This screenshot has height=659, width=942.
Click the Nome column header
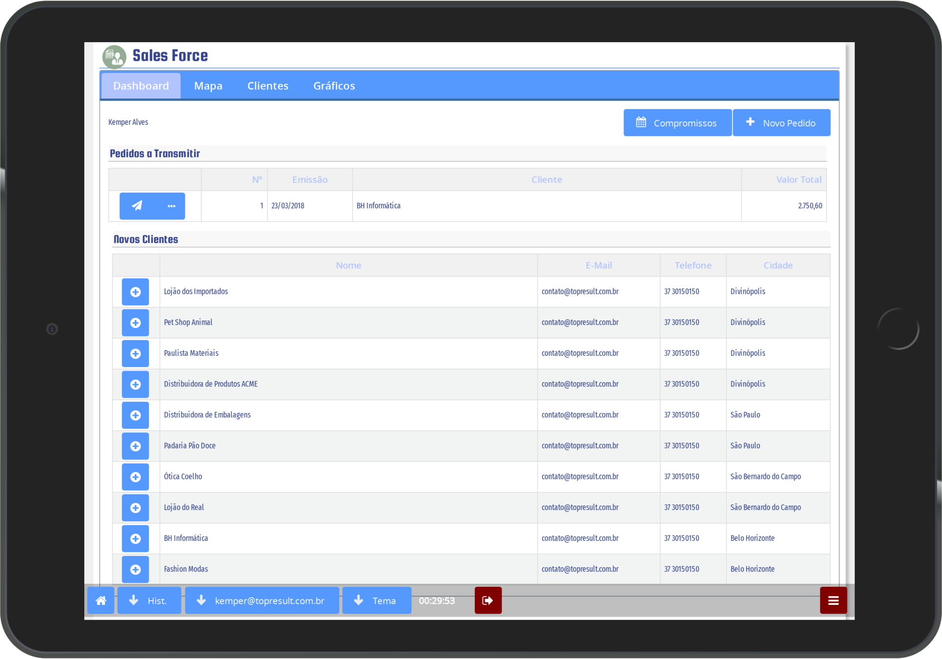(348, 266)
